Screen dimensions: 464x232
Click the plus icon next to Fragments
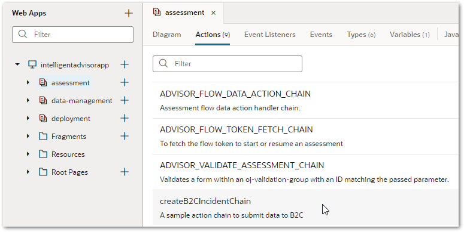[125, 136]
